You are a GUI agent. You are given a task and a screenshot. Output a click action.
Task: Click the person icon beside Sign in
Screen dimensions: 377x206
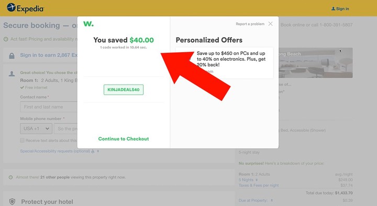[333, 9]
